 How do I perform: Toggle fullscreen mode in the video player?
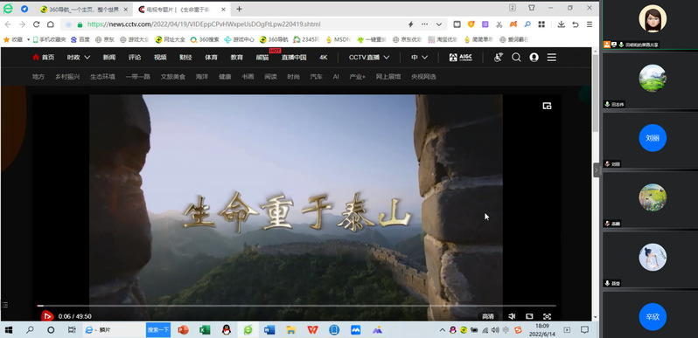pyautogui.click(x=547, y=316)
